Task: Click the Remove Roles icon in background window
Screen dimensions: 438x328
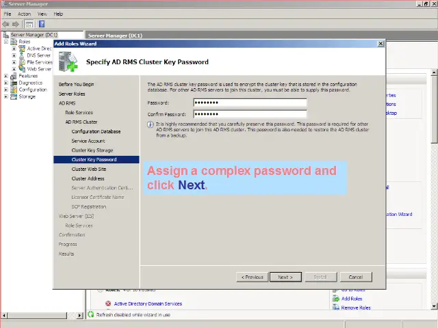Action: (x=336, y=307)
